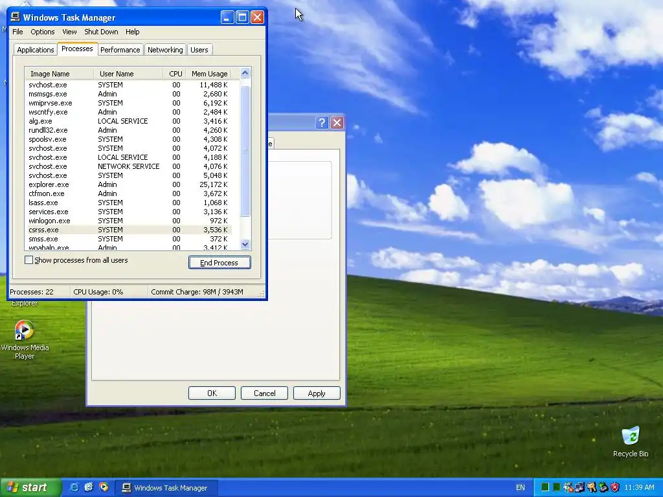This screenshot has width=663, height=497.
Task: Select the Processes tab
Action: (x=77, y=49)
